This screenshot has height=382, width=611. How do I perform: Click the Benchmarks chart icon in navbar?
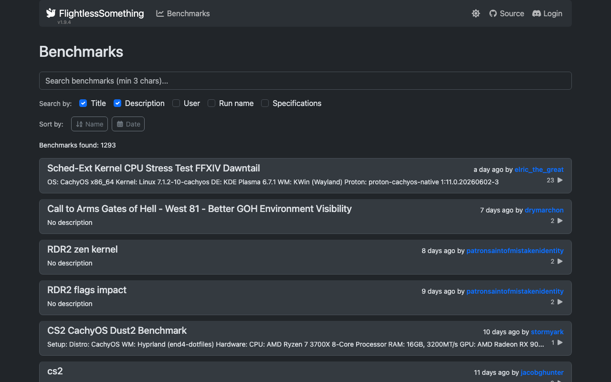coord(160,13)
